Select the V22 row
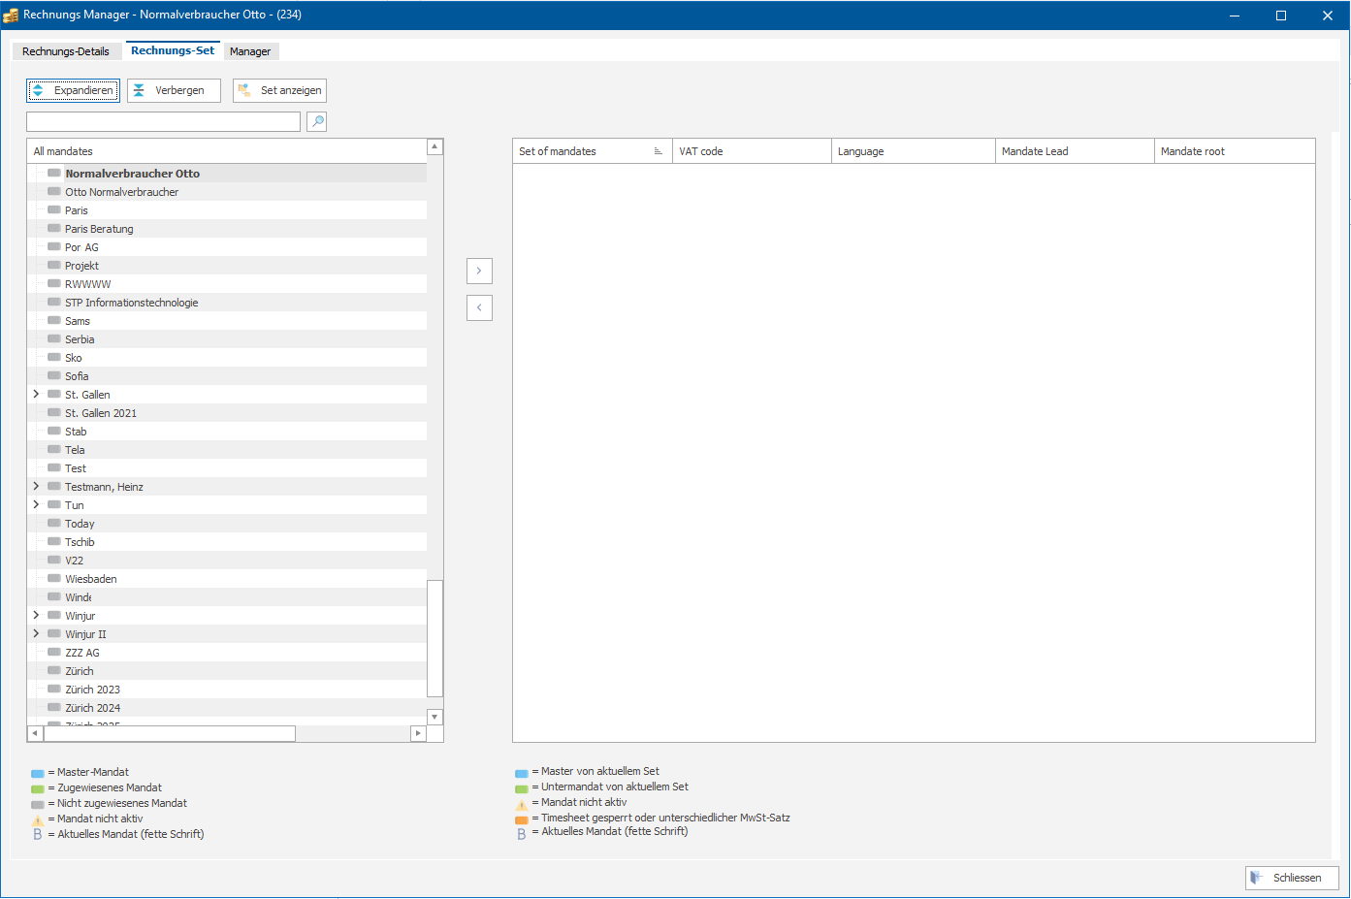This screenshot has width=1351, height=899. click(227, 561)
